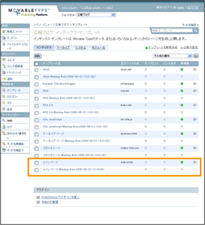Click the ログアウト logout link
The image size is (205, 225).
pyautogui.click(x=193, y=7)
